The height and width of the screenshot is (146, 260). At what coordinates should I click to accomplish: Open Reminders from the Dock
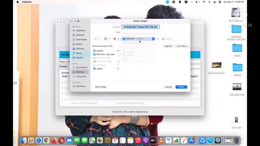[x=123, y=141]
